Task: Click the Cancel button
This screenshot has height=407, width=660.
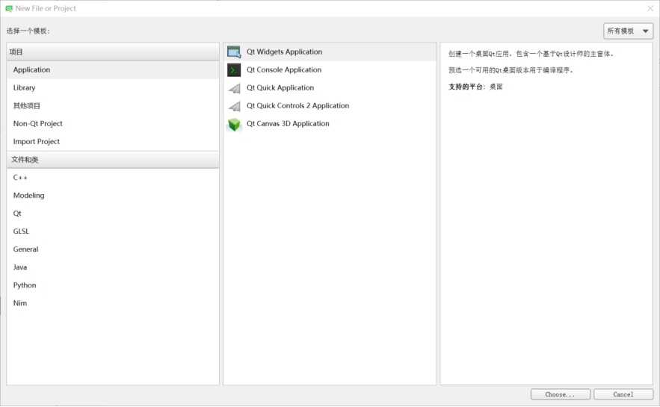Action: [x=623, y=394]
